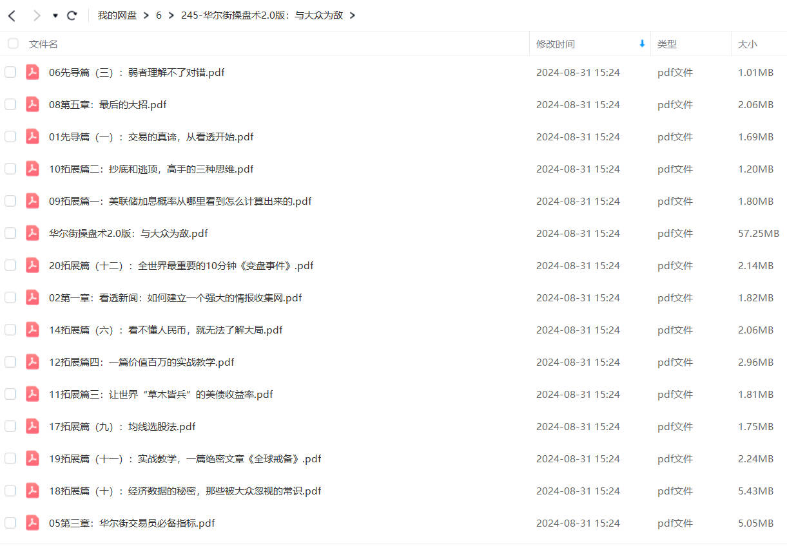Click the 57.25MB size value
Viewport: 787px width, 546px height.
click(759, 233)
